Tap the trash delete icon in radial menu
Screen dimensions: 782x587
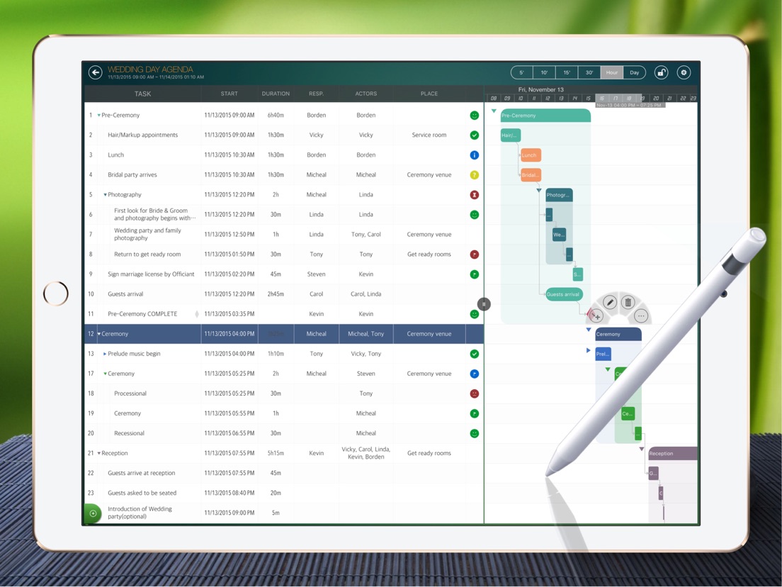pos(628,302)
